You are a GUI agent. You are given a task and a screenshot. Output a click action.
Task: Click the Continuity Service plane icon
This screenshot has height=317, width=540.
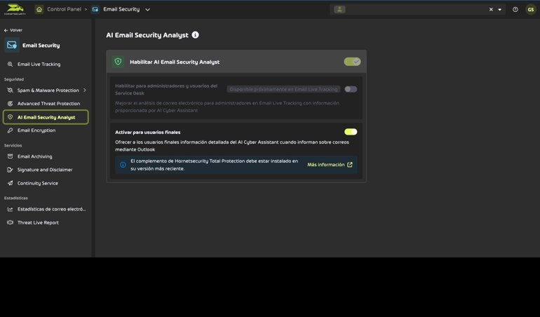coord(10,183)
